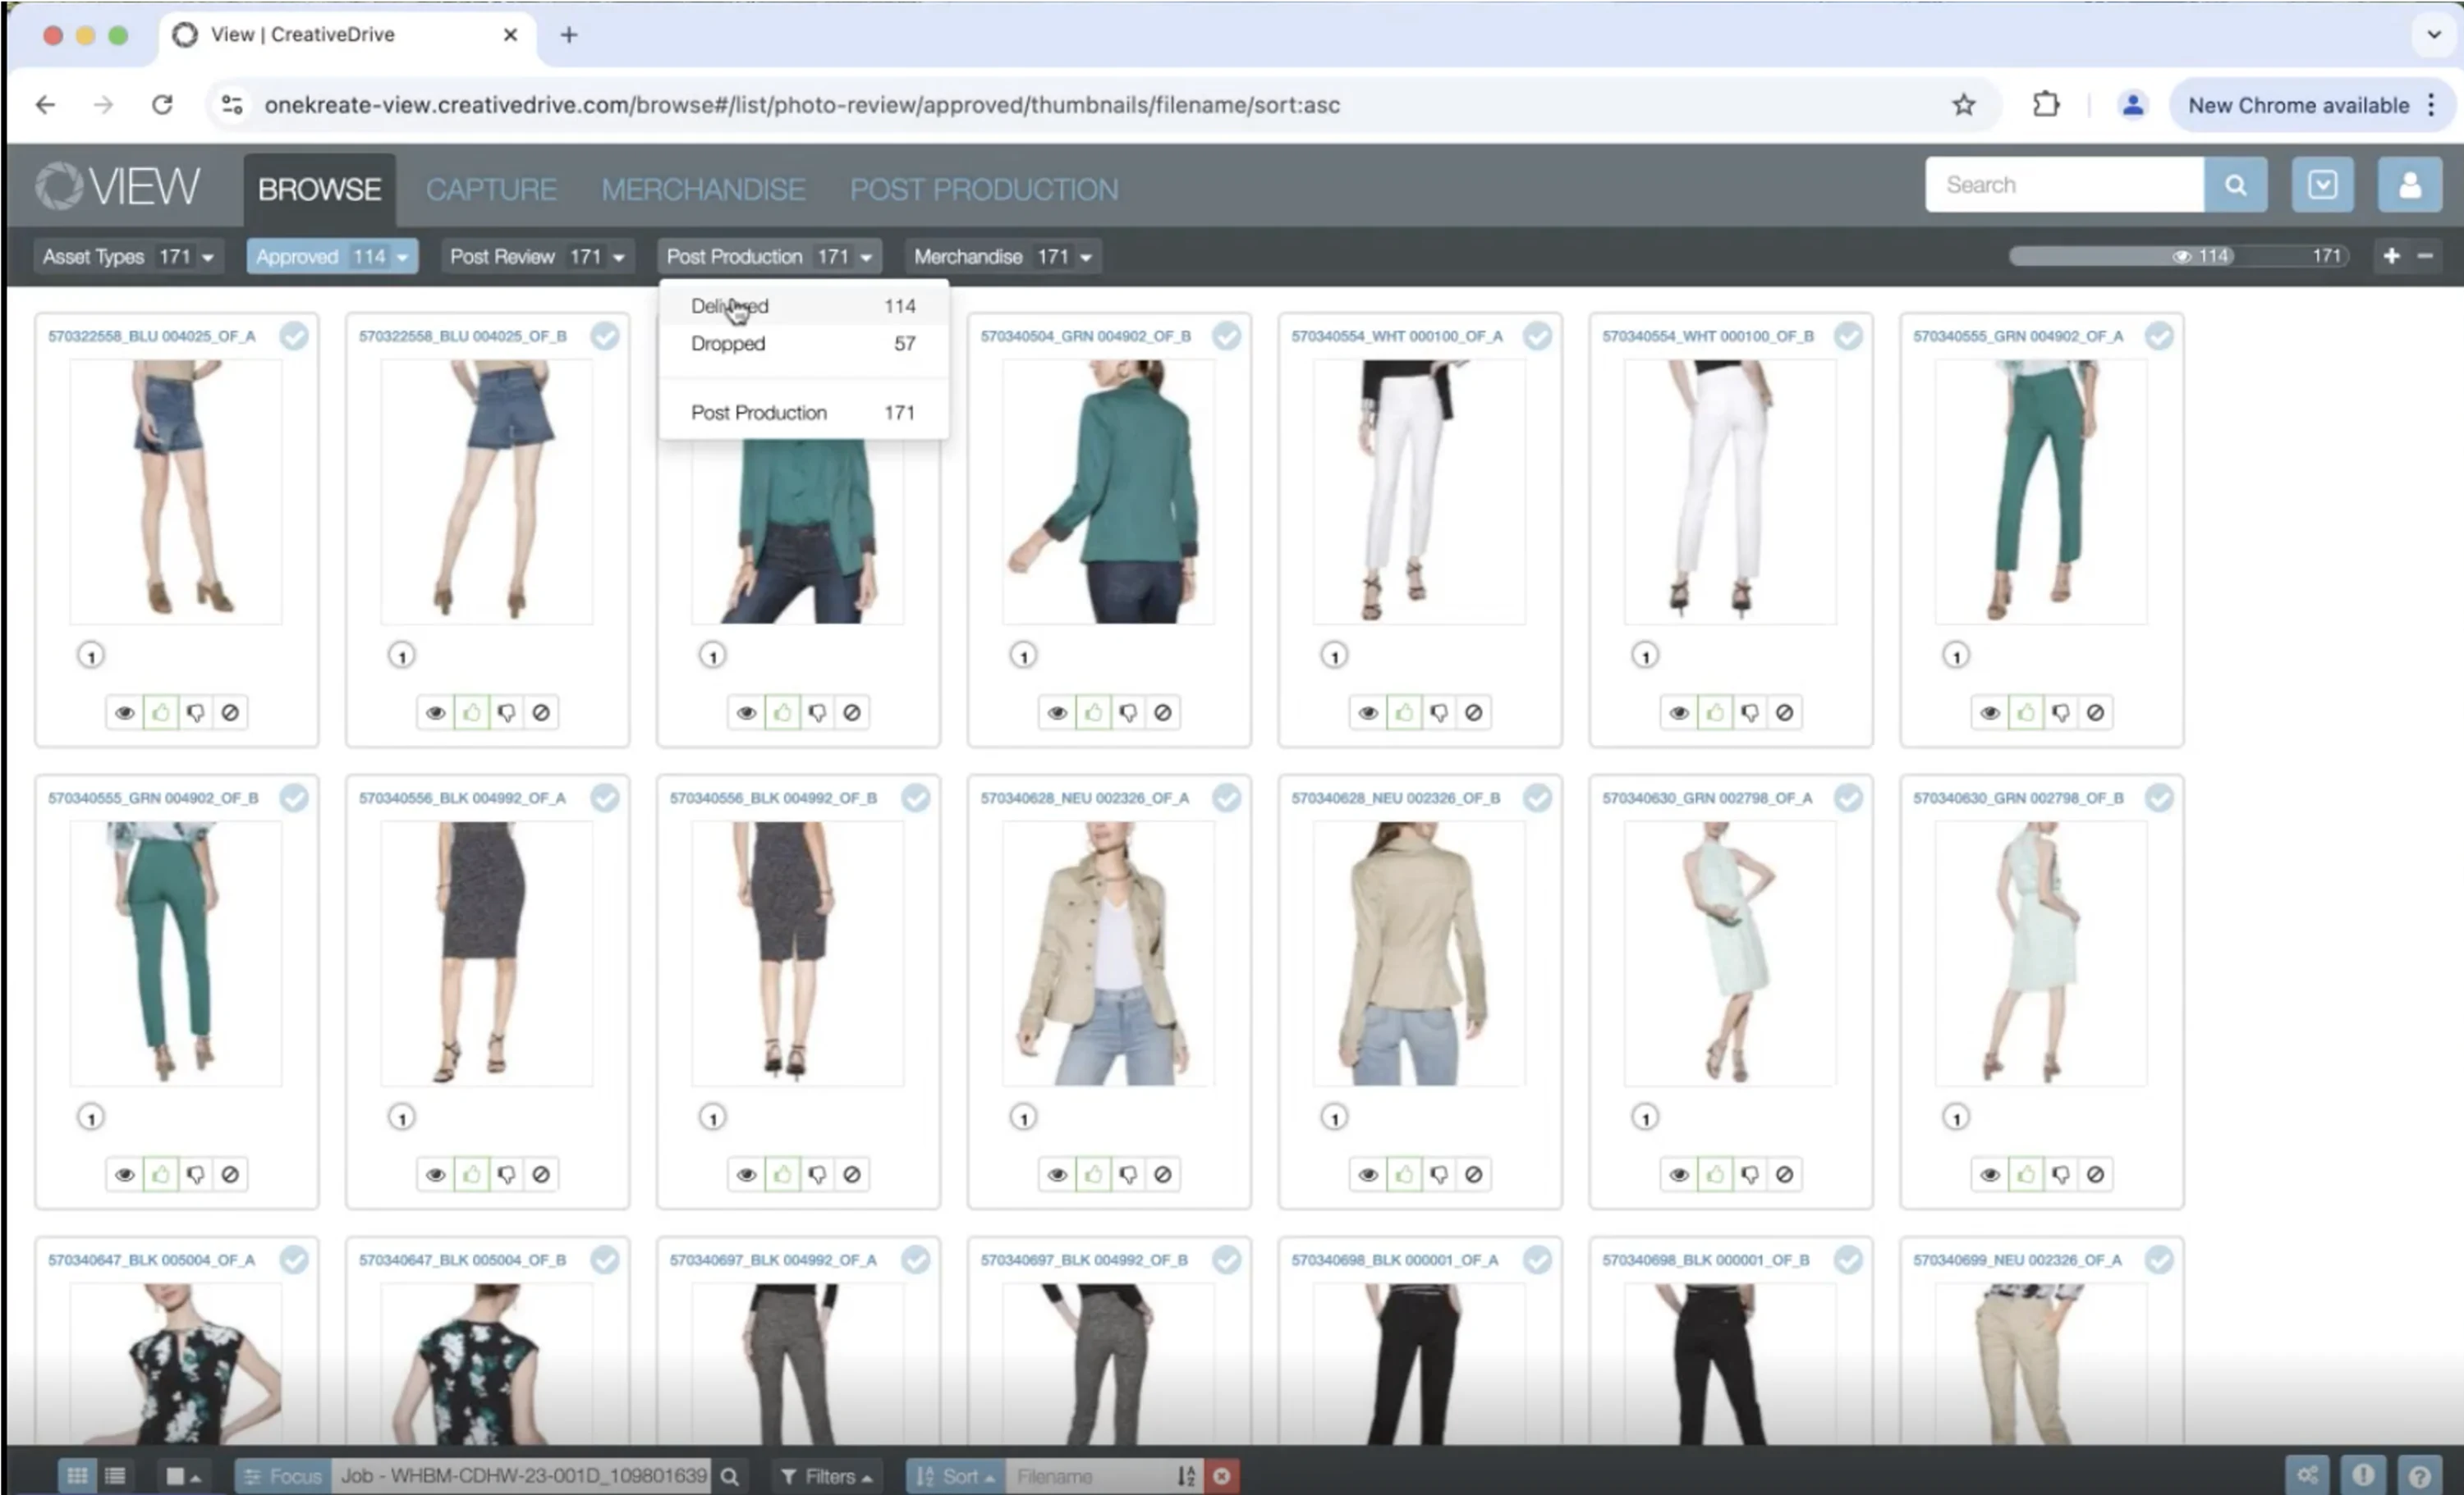The image size is (2464, 1495).
Task: Click the VIEW logo in the header
Action: tap(118, 186)
